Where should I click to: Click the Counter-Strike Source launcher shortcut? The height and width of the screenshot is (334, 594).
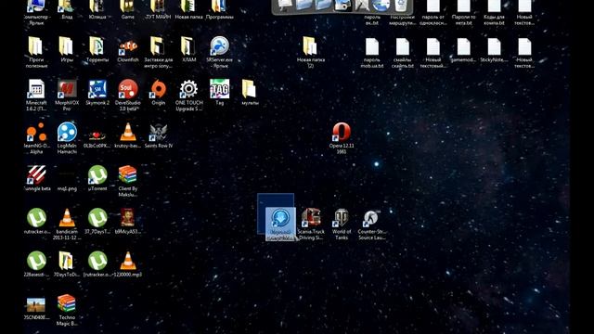tap(371, 218)
